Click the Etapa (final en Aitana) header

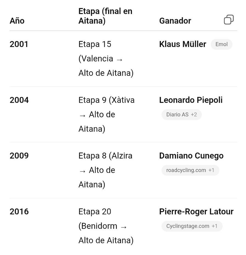pyautogui.click(x=105, y=16)
